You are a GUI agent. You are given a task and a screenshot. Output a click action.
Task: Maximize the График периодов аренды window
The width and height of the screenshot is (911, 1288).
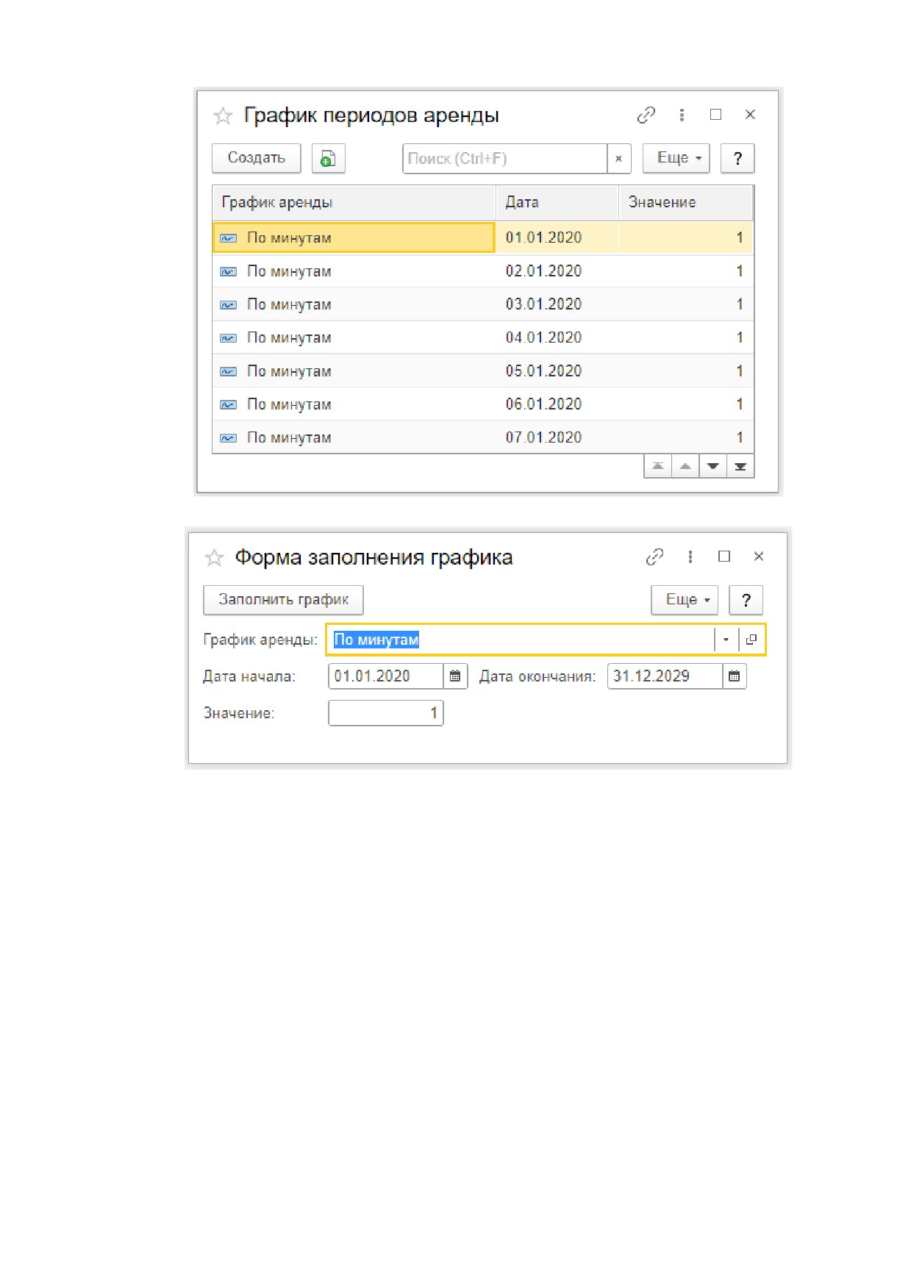(715, 114)
